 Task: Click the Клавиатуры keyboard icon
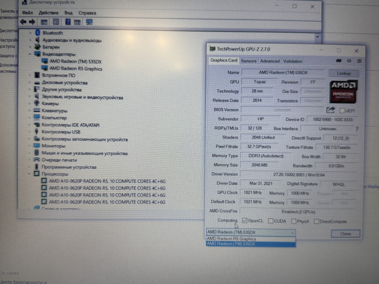click(37, 110)
